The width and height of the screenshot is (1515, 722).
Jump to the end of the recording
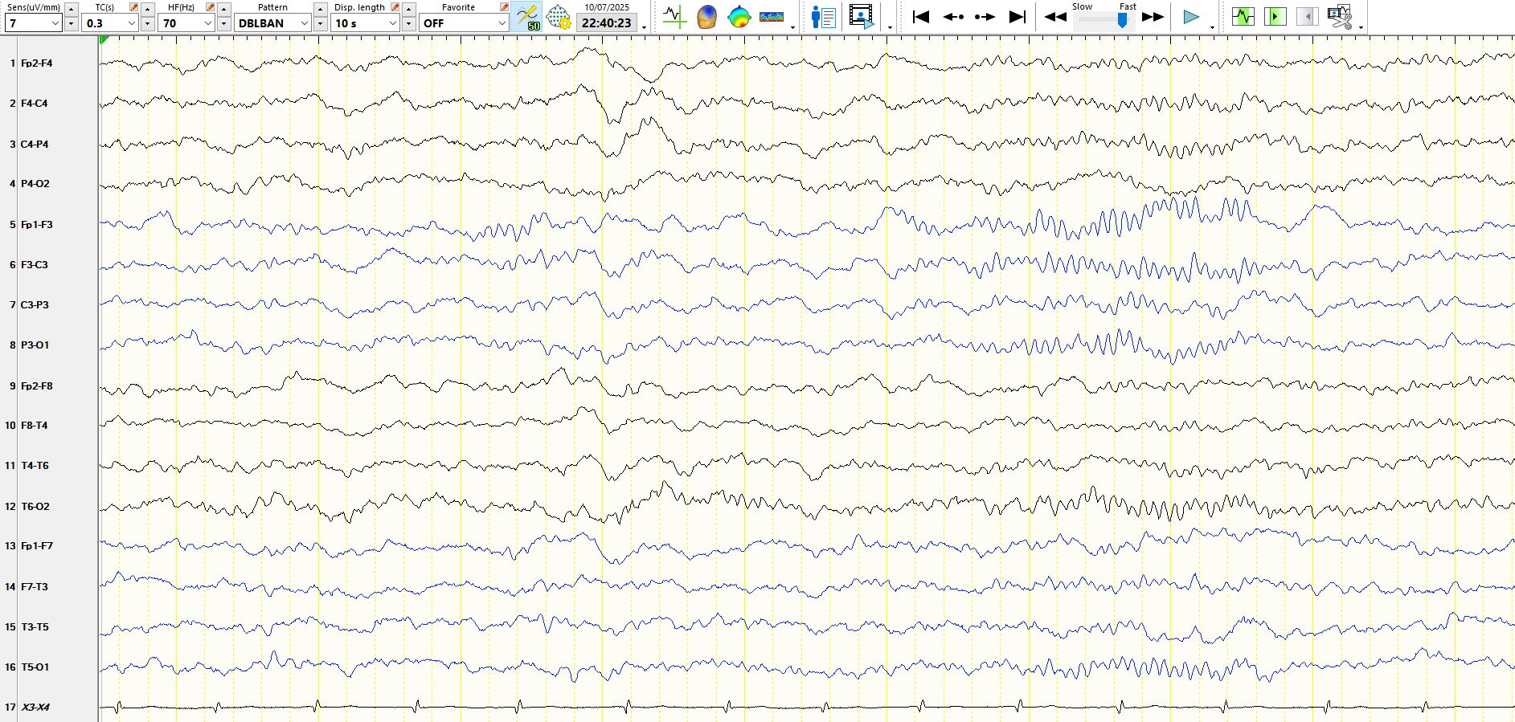(1018, 17)
